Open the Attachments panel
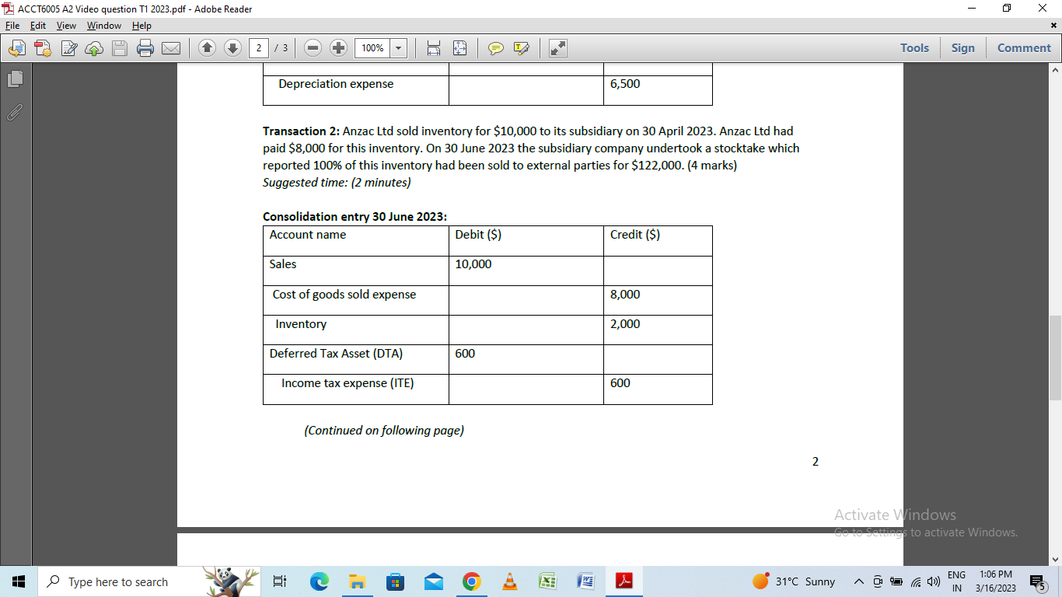This screenshot has width=1062, height=597. pos(13,113)
